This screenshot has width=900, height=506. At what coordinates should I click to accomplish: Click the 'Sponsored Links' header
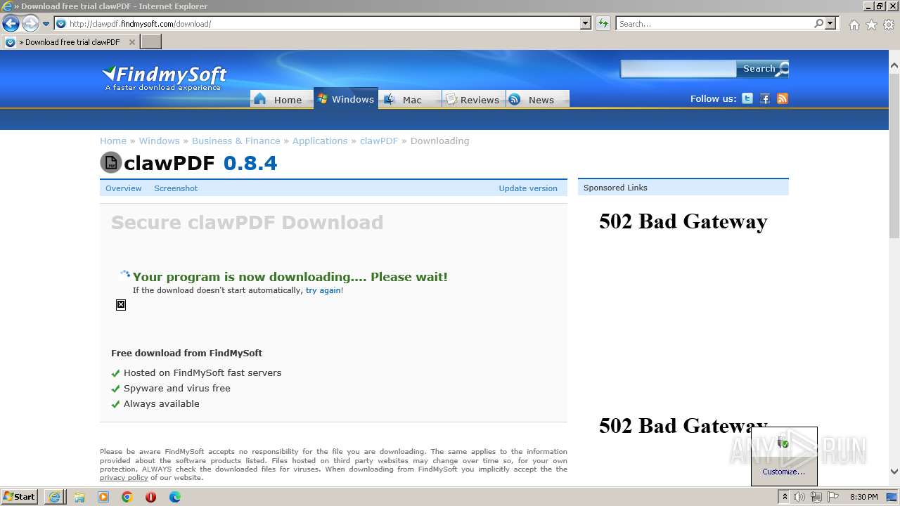click(x=615, y=188)
